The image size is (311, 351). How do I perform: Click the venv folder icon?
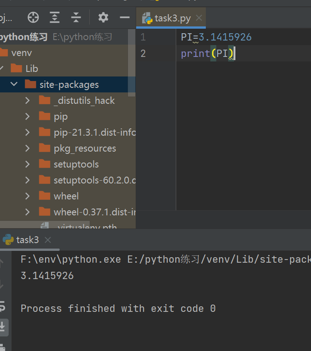point(4,53)
